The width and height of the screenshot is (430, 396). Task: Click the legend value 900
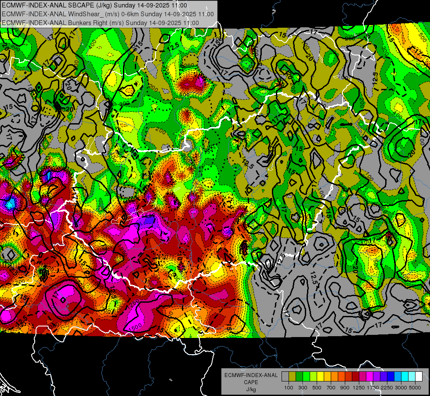[x=345, y=388]
